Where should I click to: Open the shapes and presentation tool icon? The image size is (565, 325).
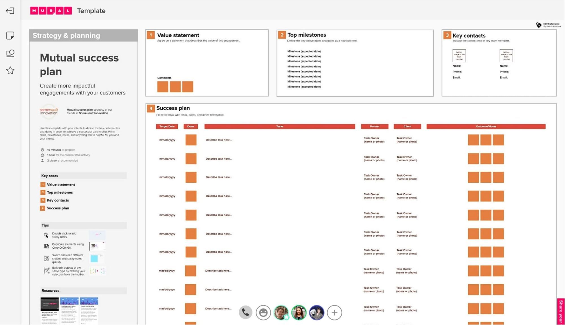pyautogui.click(x=10, y=53)
